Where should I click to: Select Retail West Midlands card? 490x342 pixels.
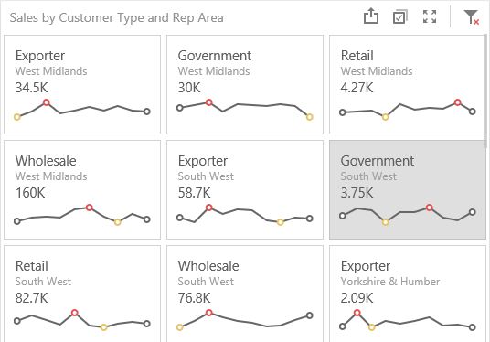tap(407, 84)
